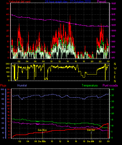
Task: Click the red rain line drop at chart end
Action: click(x=108, y=130)
